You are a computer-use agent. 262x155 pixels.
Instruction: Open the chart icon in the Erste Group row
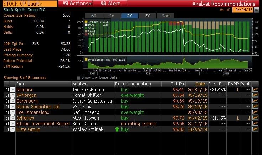255,129
